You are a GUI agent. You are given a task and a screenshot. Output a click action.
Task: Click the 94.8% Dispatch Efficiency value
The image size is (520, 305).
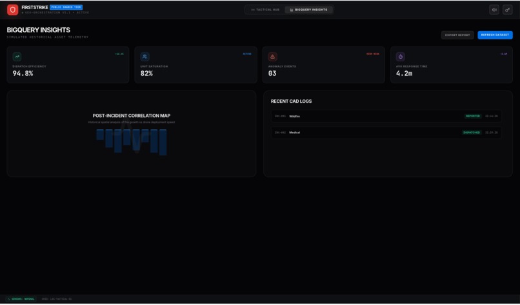click(x=23, y=74)
